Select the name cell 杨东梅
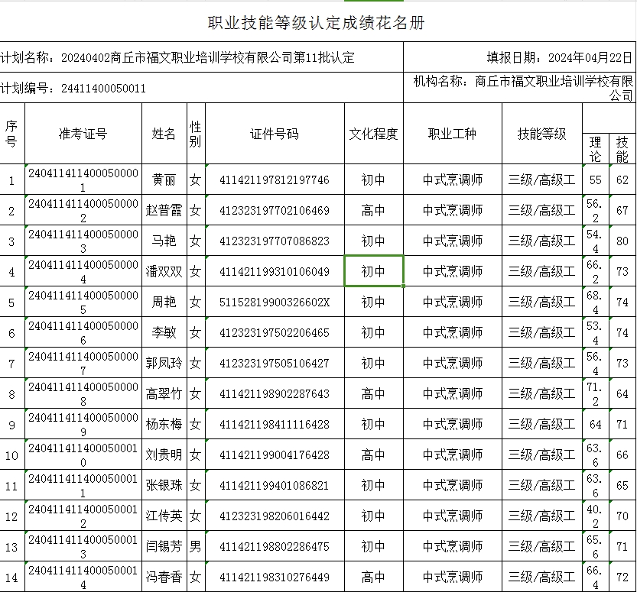 164,424
